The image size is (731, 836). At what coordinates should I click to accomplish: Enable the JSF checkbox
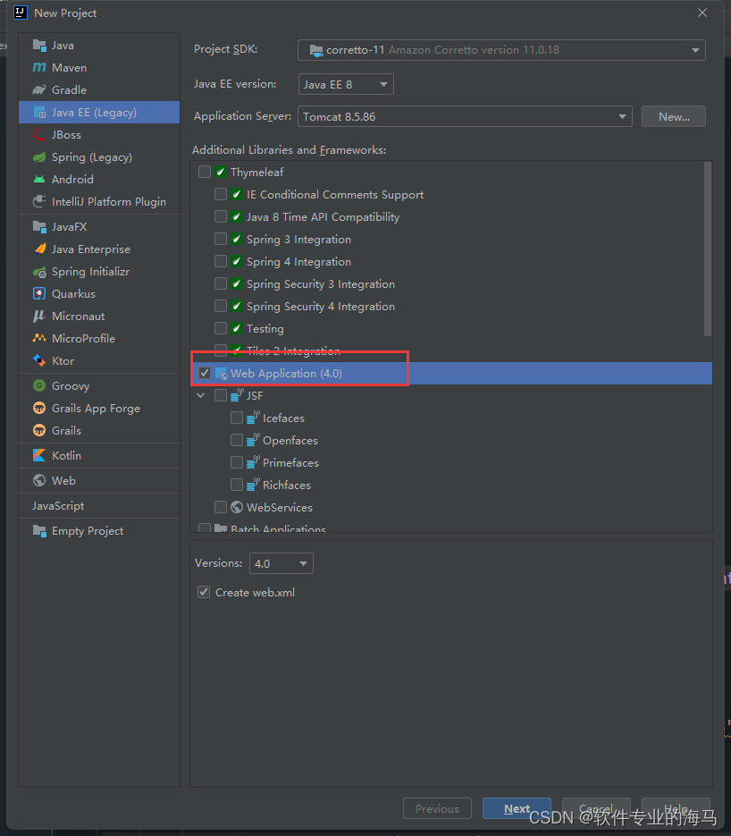221,395
